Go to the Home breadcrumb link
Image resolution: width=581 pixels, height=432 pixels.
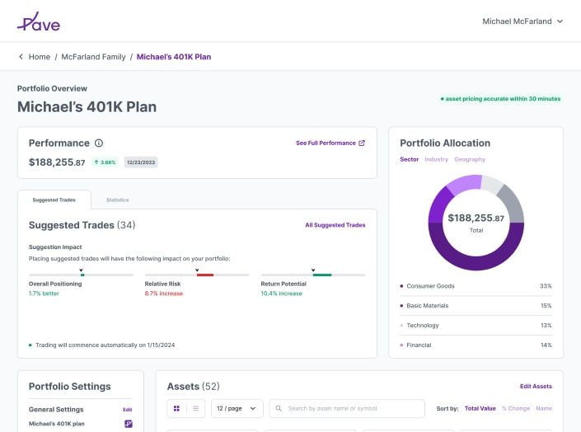click(x=40, y=57)
